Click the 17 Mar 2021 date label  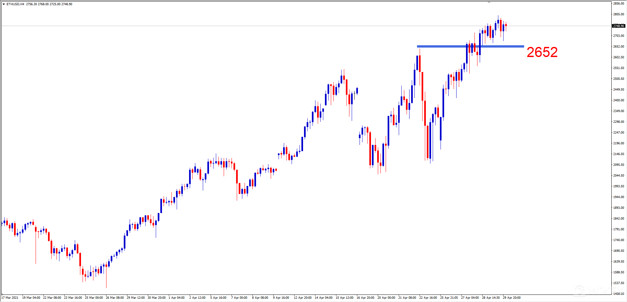(10, 298)
